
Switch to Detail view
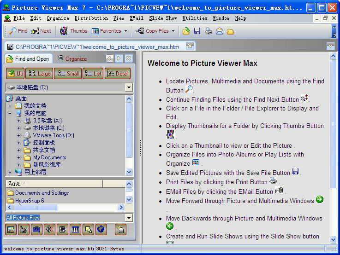[118, 74]
